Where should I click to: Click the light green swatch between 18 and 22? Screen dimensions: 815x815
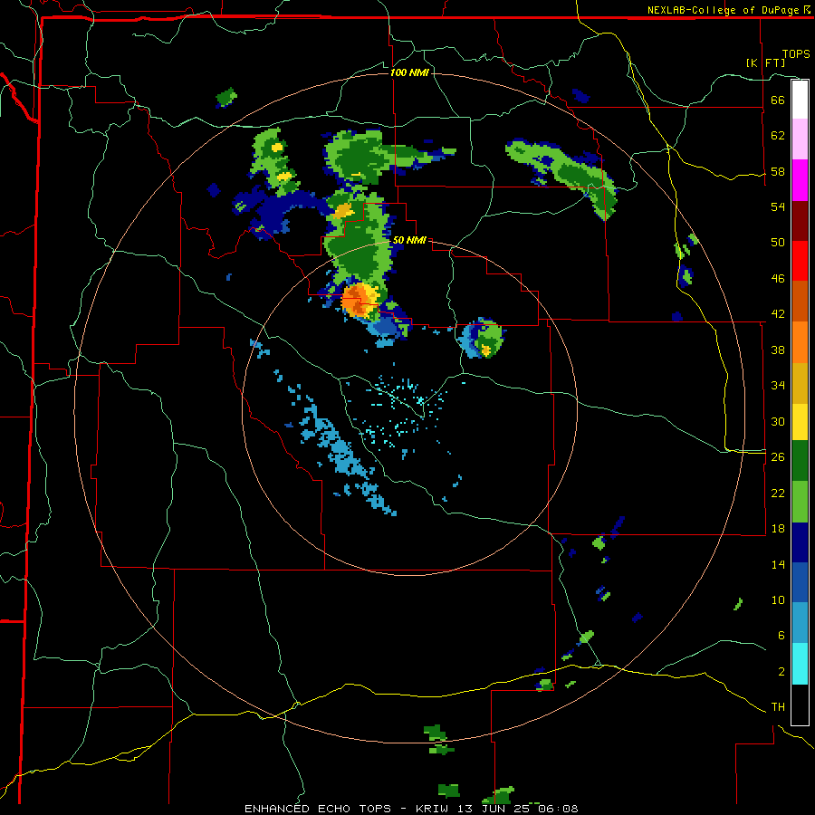click(800, 502)
